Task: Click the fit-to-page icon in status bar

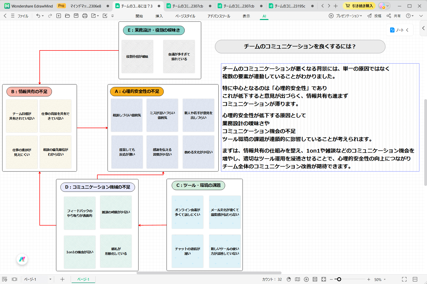Action: coord(315,279)
